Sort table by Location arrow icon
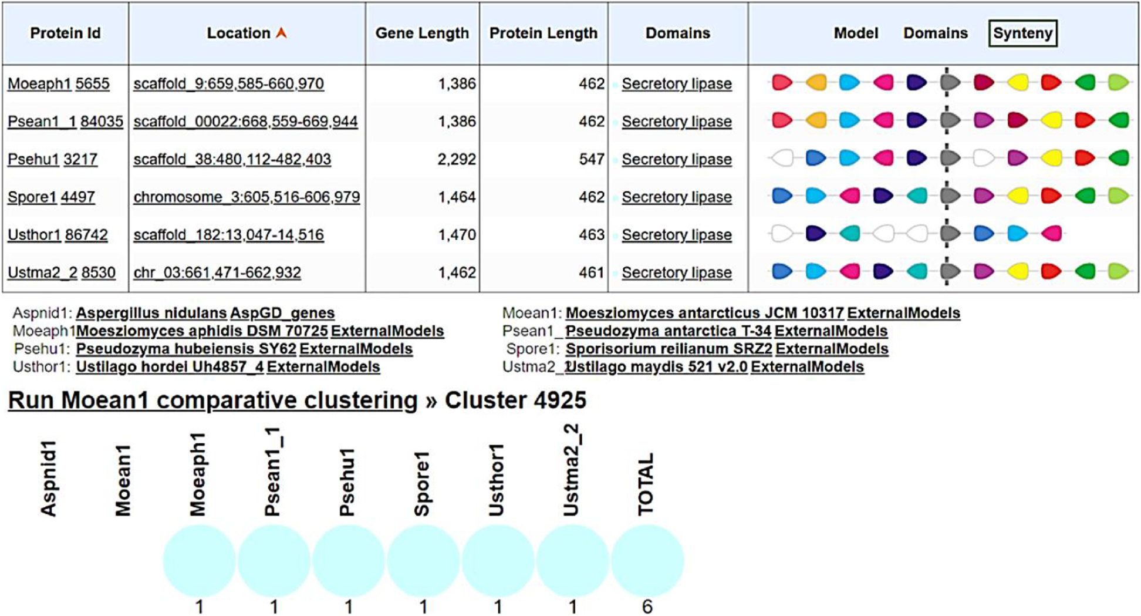Screen dimensions: 1141x616 click(281, 33)
